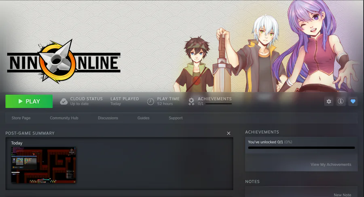Open the game info icon

[341, 101]
